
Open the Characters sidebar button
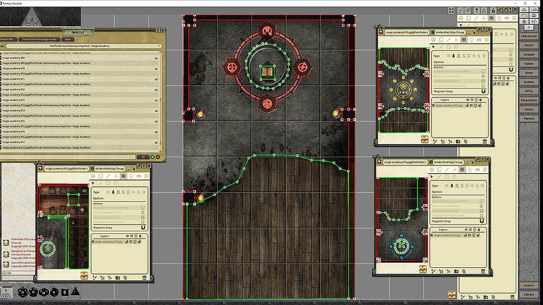point(529,36)
